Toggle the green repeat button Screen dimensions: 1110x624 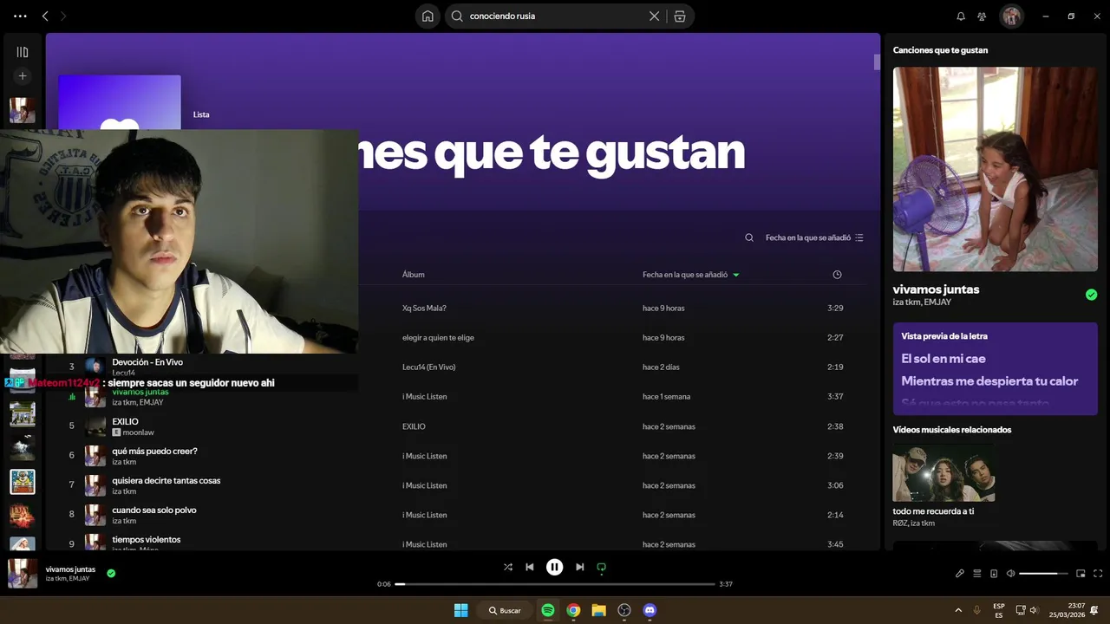click(x=601, y=568)
